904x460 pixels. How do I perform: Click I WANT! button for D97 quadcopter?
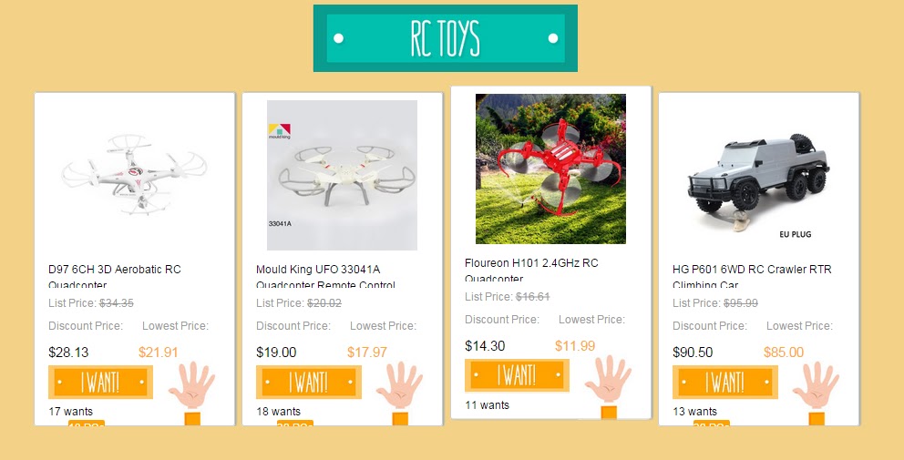click(100, 382)
